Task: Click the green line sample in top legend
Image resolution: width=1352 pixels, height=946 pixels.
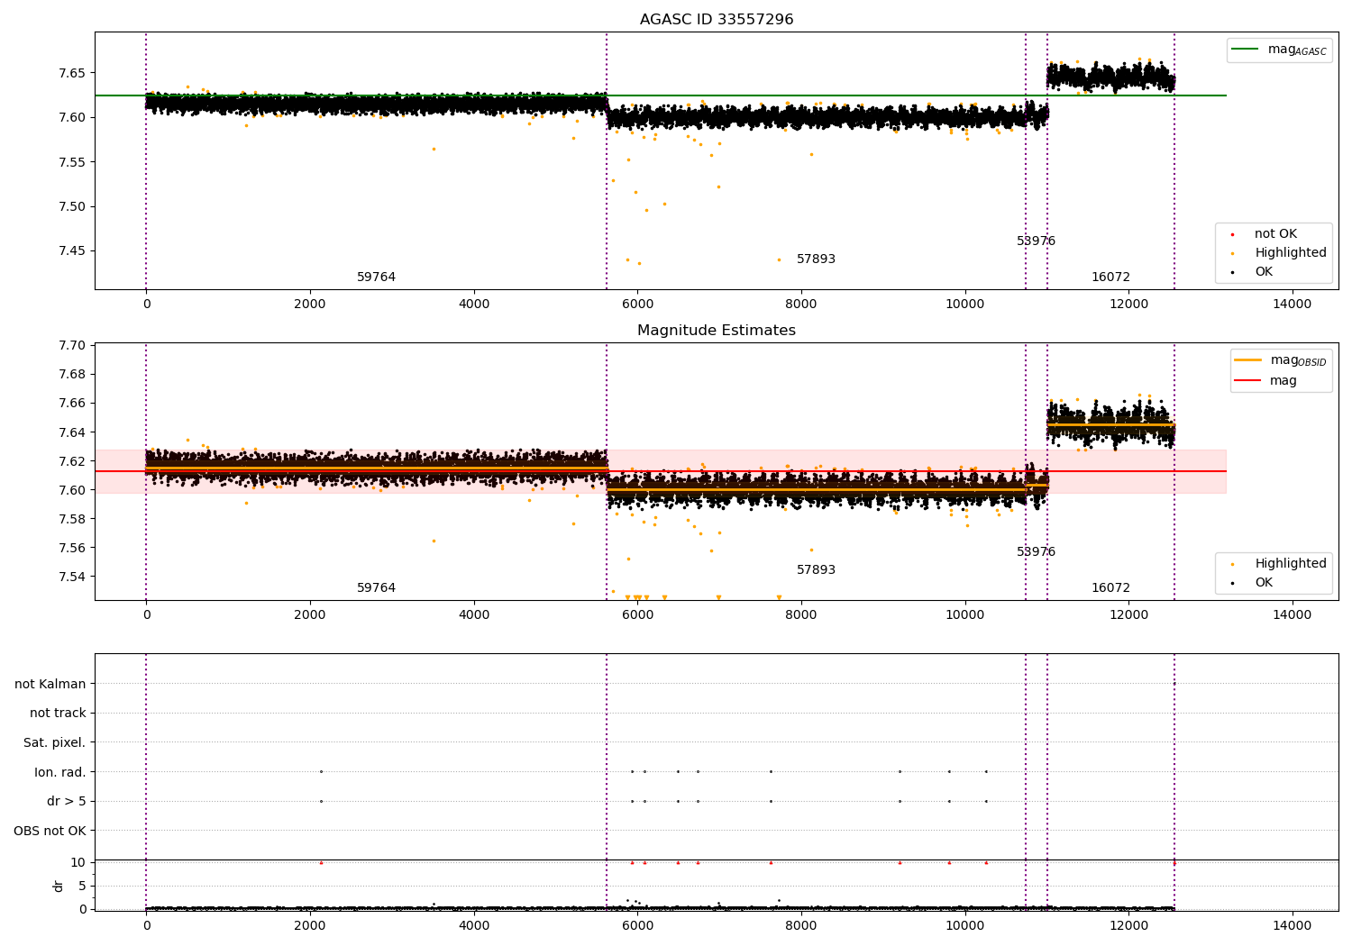Action: pyautogui.click(x=1245, y=50)
